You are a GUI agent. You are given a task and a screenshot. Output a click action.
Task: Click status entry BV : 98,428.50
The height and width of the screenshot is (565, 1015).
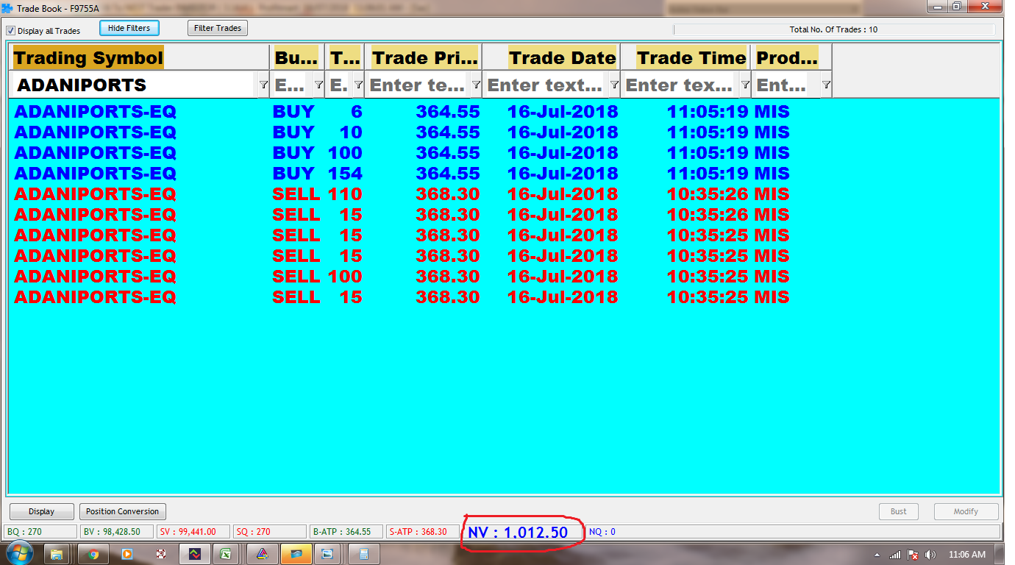pos(116,532)
